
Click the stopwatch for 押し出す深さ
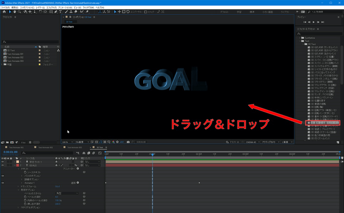click(x=25, y=204)
